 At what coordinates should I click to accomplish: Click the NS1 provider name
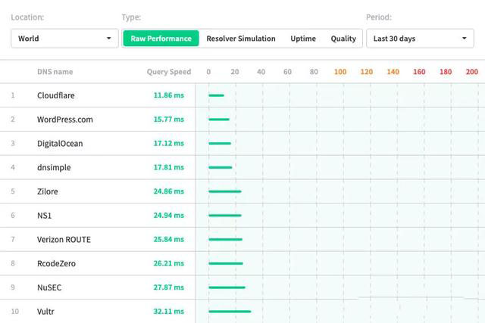(x=45, y=216)
